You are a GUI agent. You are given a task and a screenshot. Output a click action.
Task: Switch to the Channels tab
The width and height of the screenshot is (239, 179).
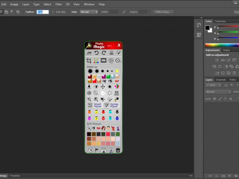point(221,80)
